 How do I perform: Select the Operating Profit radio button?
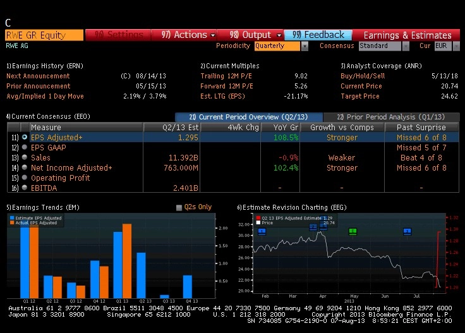coord(25,178)
